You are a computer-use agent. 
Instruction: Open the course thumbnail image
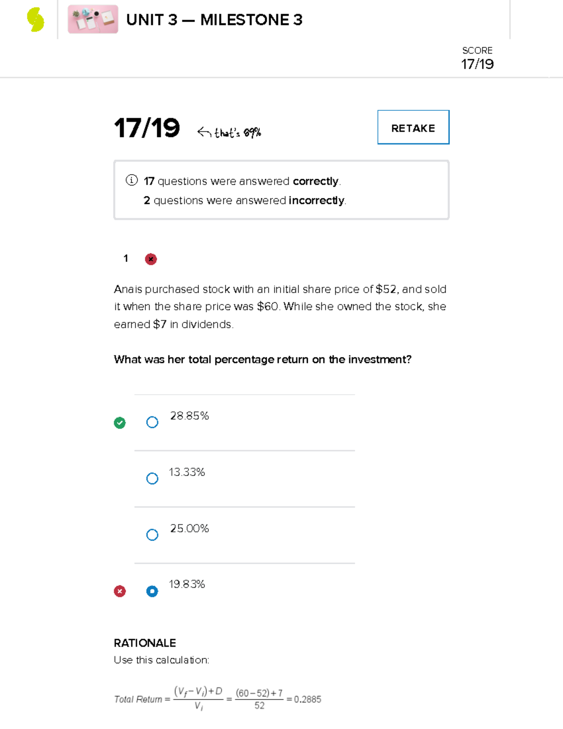(x=93, y=20)
